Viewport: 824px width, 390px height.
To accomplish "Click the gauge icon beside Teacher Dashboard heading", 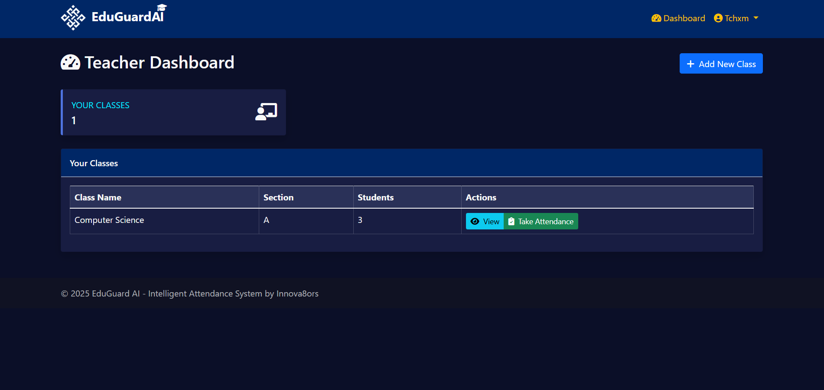I will (71, 62).
